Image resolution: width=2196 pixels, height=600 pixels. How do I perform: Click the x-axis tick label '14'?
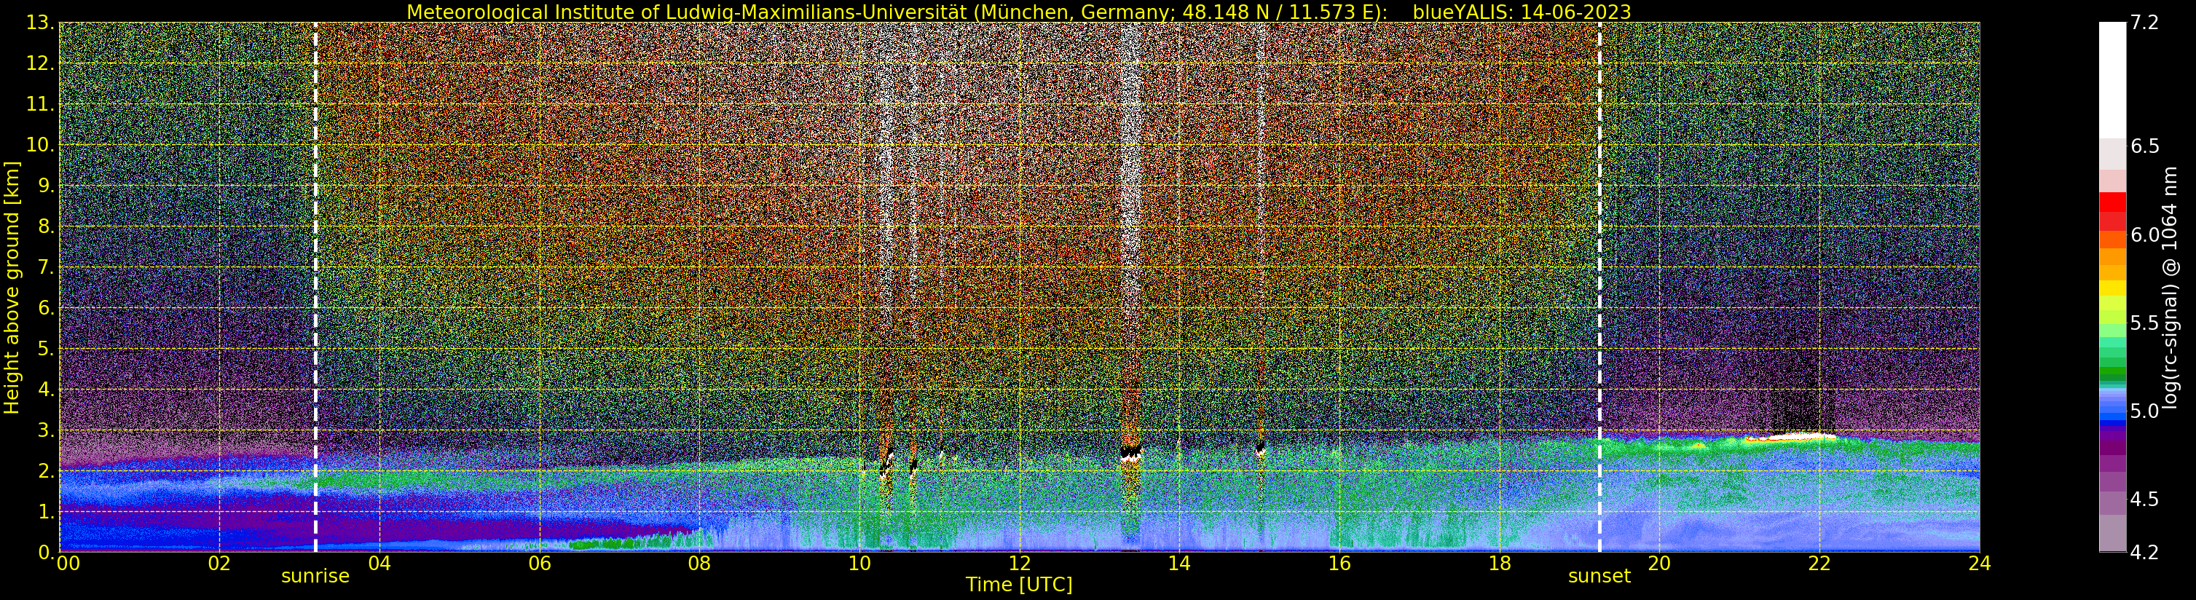click(x=1179, y=564)
